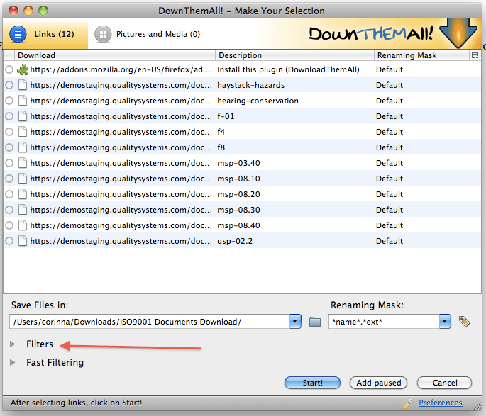Expand the Filters section

[13, 344]
